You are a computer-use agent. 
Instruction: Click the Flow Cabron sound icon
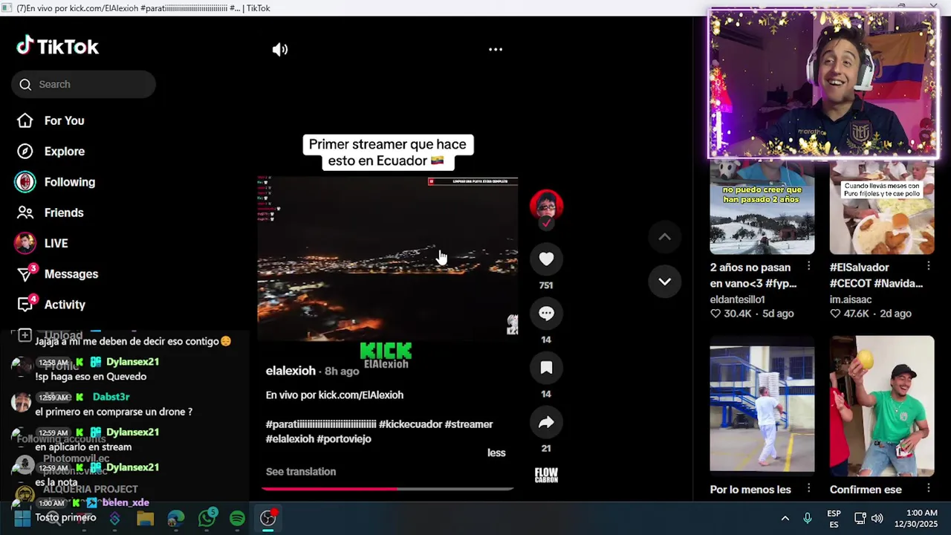546,475
